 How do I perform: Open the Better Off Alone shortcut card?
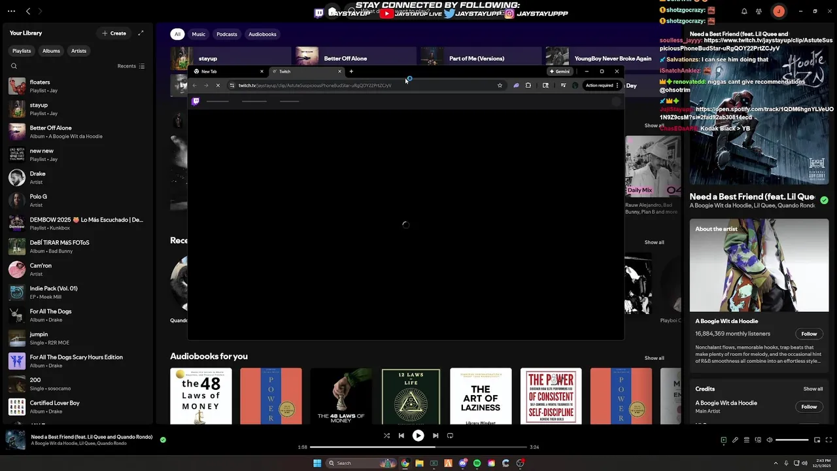click(356, 58)
